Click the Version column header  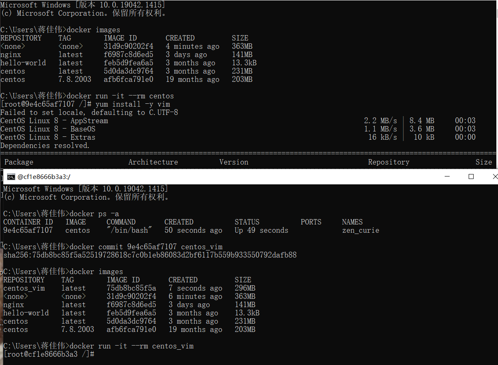234,162
